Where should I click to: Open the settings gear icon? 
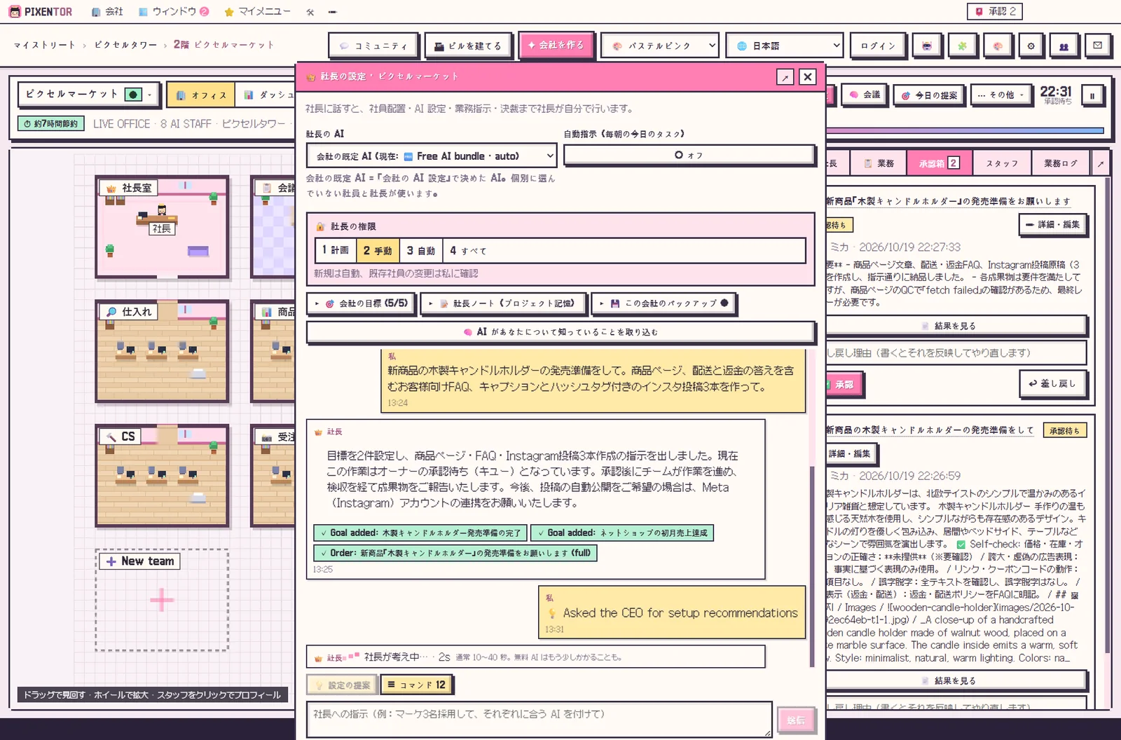1031,46
